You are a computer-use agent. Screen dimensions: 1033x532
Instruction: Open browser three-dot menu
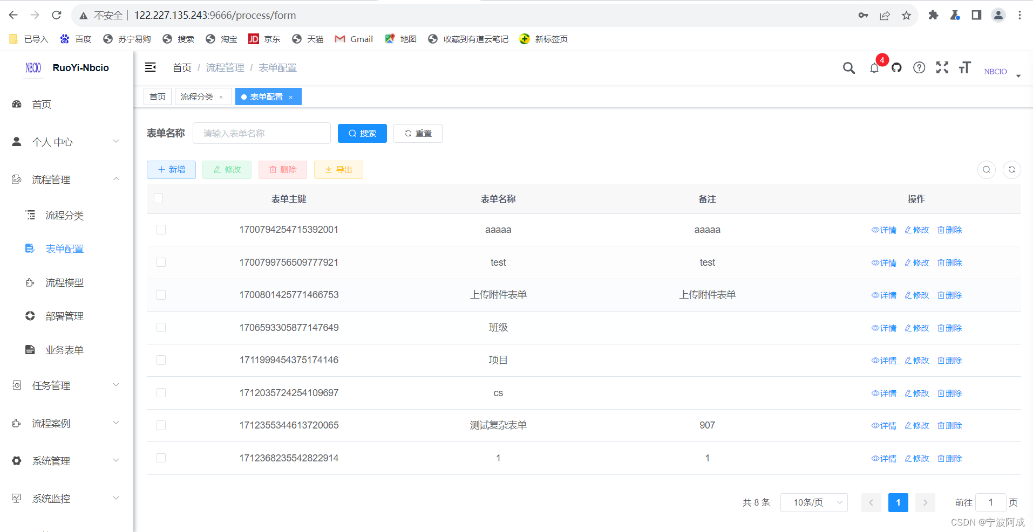(x=1020, y=15)
